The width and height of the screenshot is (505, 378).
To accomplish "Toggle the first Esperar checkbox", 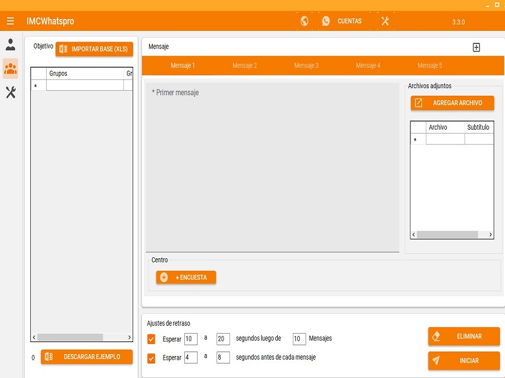I will pyautogui.click(x=151, y=339).
